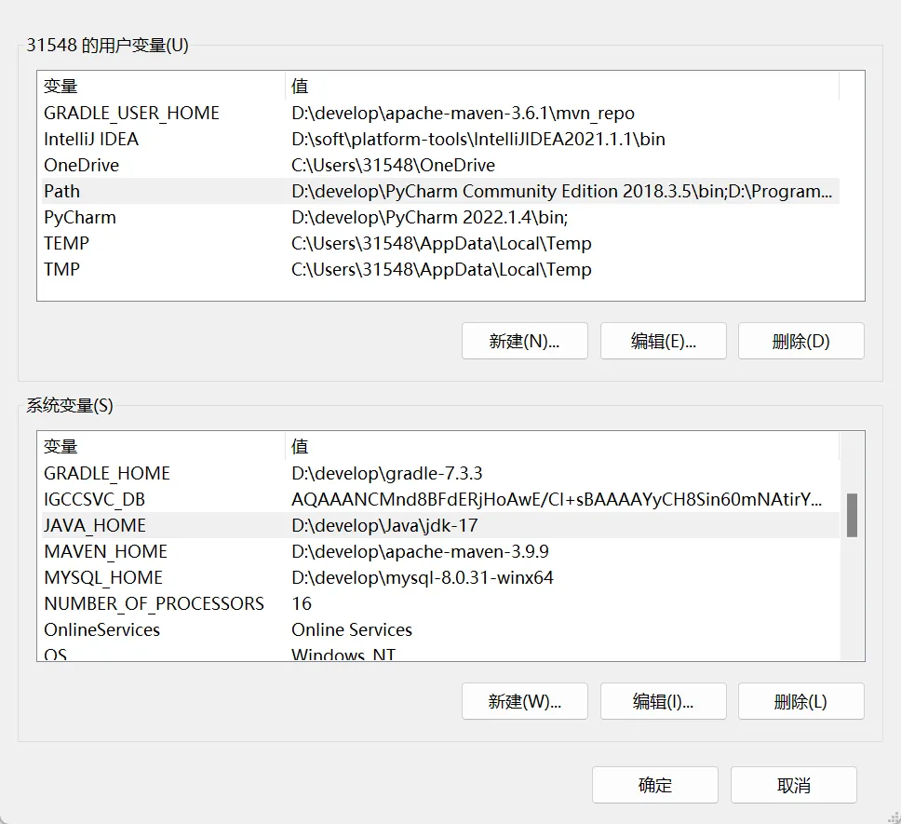This screenshot has height=824, width=901.
Task: Click 新建(W)... button for system variables
Action: point(524,701)
